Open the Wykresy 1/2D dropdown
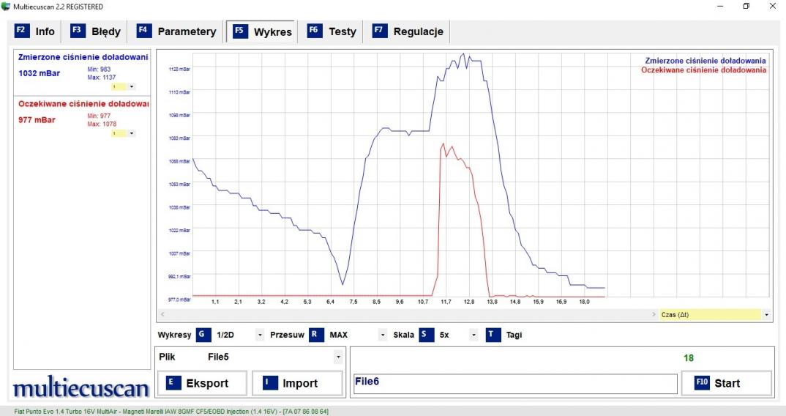The width and height of the screenshot is (786, 416). point(259,335)
